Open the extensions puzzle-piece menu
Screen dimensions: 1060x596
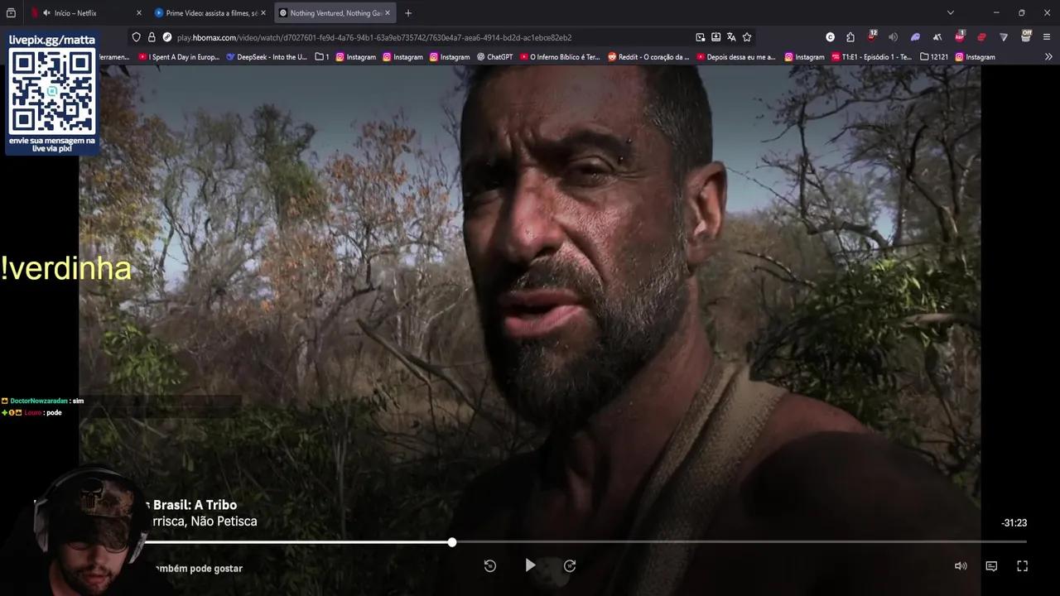pos(850,37)
